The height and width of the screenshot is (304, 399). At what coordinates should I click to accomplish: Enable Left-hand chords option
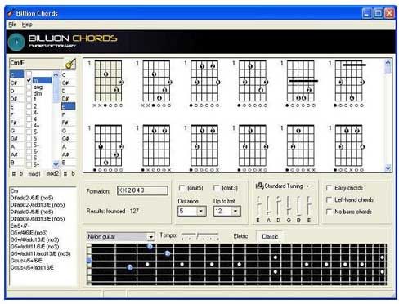pyautogui.click(x=329, y=199)
